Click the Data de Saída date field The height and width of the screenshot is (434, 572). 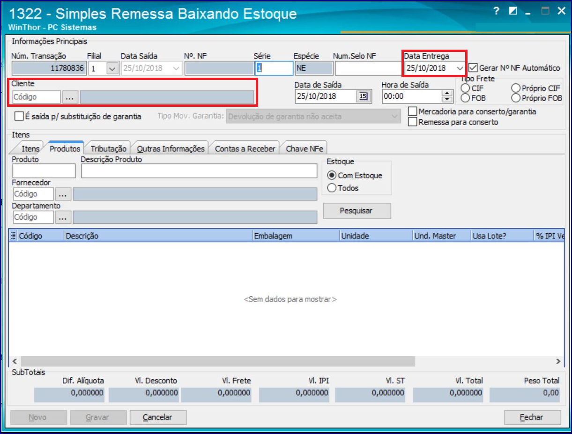[326, 96]
